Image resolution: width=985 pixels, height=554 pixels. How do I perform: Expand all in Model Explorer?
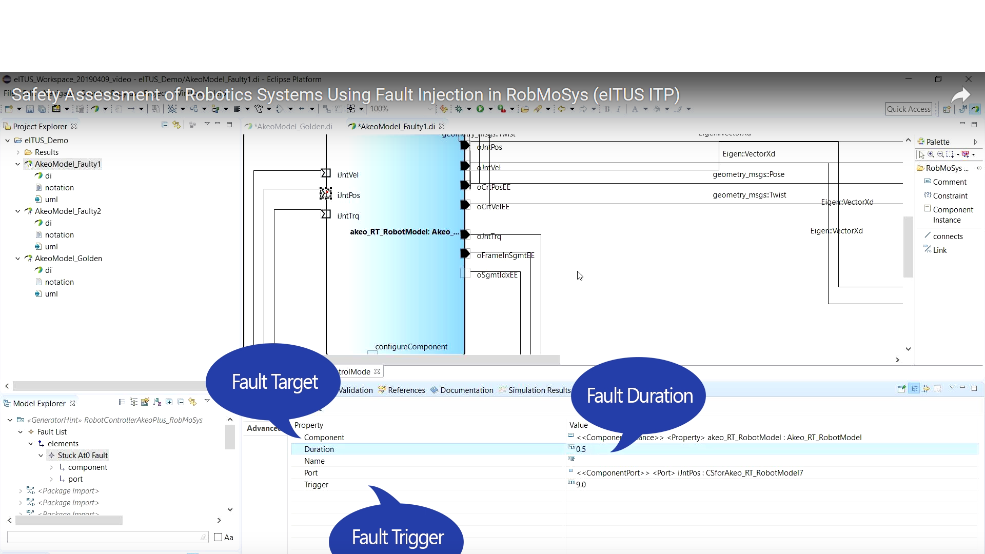click(x=169, y=402)
